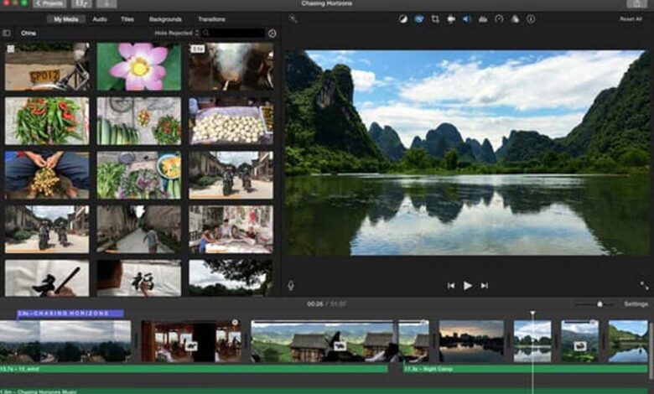
Task: Select the color correction palette icon
Action: pos(419,18)
